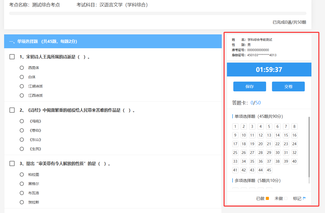Submit the exam with 交卷 button
The width and height of the screenshot is (325, 213).
pyautogui.click(x=288, y=86)
